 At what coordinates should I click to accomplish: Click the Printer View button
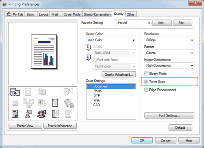(25, 126)
